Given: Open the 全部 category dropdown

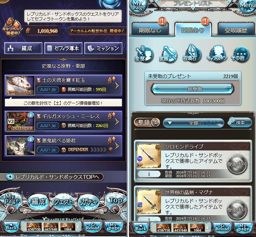Looking at the screenshot, I should pos(193,123).
